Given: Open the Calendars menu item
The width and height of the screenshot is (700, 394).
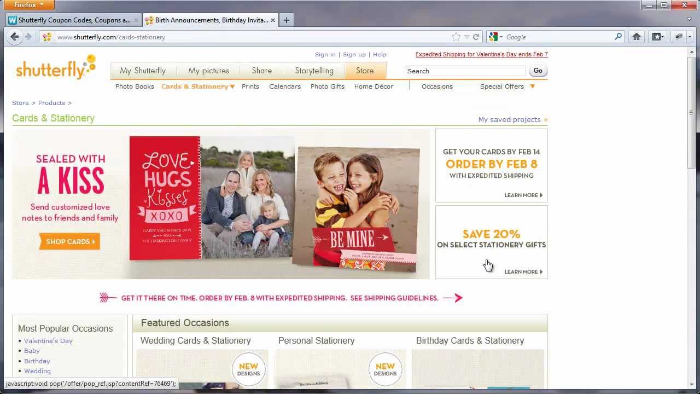Looking at the screenshot, I should pos(285,86).
